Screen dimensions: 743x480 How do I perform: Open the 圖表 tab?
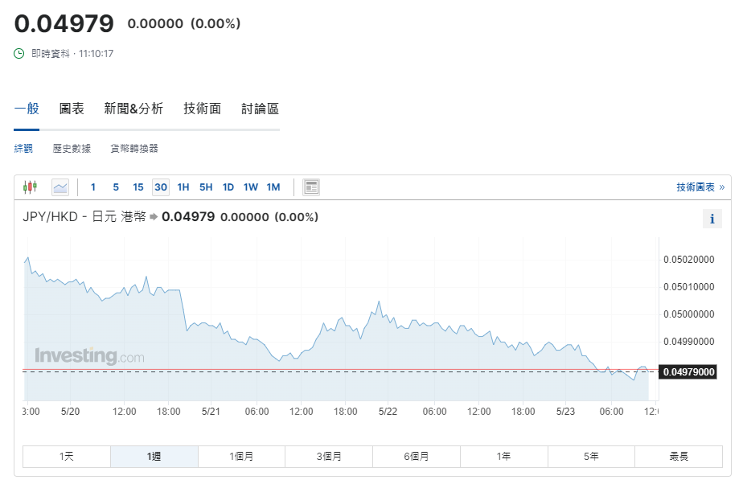point(72,109)
